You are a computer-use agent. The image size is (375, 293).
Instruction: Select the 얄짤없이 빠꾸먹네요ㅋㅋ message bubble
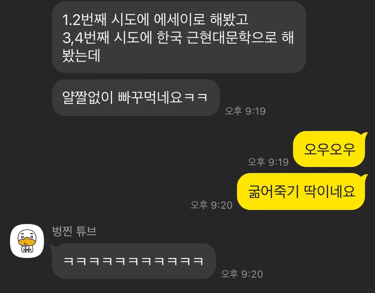pos(136,98)
